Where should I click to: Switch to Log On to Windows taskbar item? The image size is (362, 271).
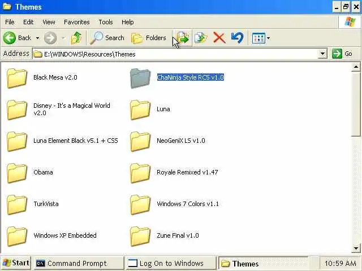pos(171,263)
